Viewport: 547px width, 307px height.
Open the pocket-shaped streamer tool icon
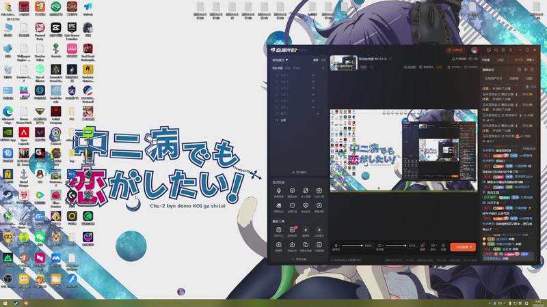(292, 207)
